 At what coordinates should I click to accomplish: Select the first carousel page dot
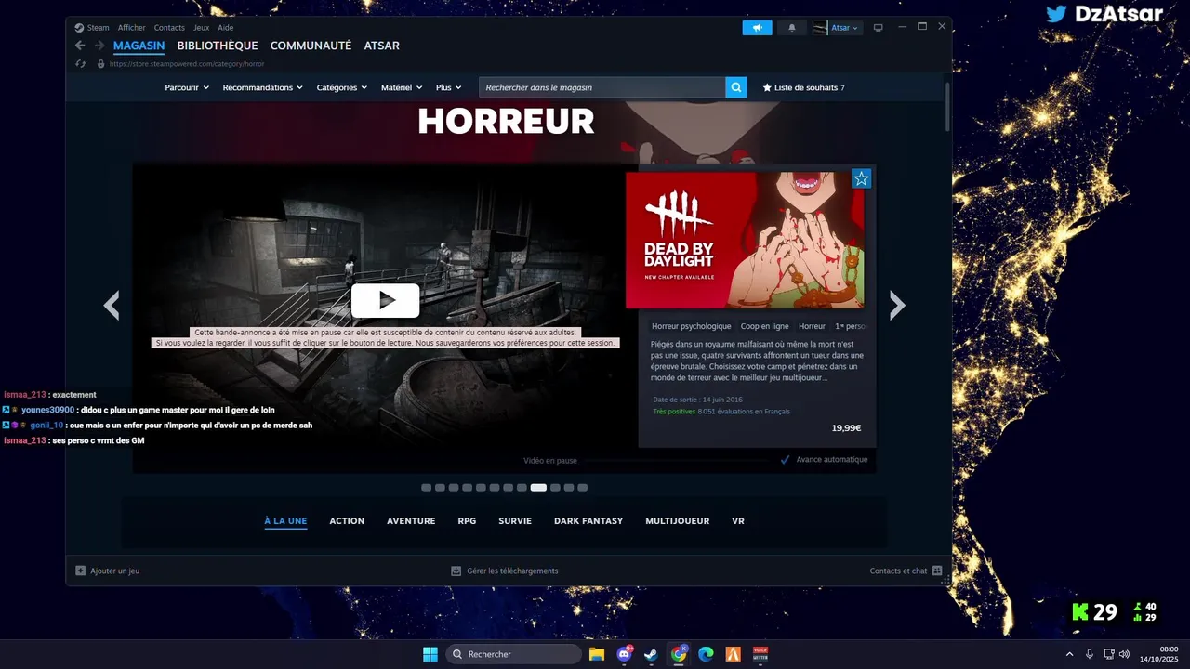tap(426, 487)
